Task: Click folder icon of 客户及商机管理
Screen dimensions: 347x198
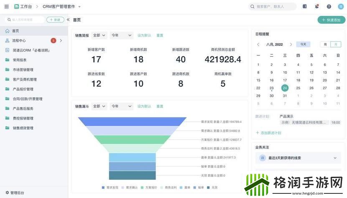Action: point(7,79)
